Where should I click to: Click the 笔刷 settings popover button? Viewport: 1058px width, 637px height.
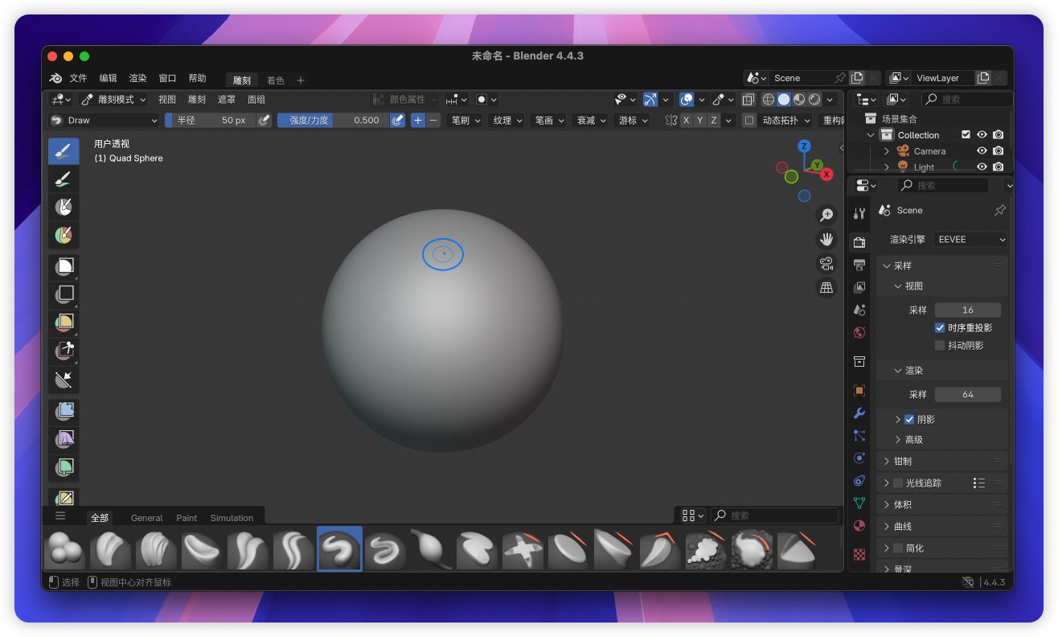[465, 120]
